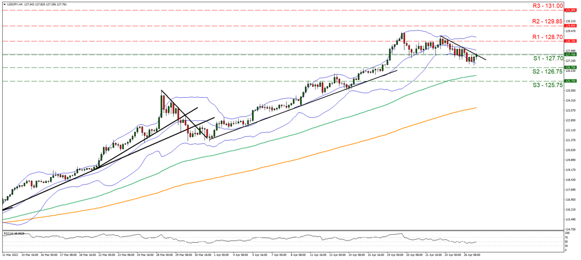Click the green 125.750 price axis tag
The width and height of the screenshot is (581, 260).
point(569,81)
